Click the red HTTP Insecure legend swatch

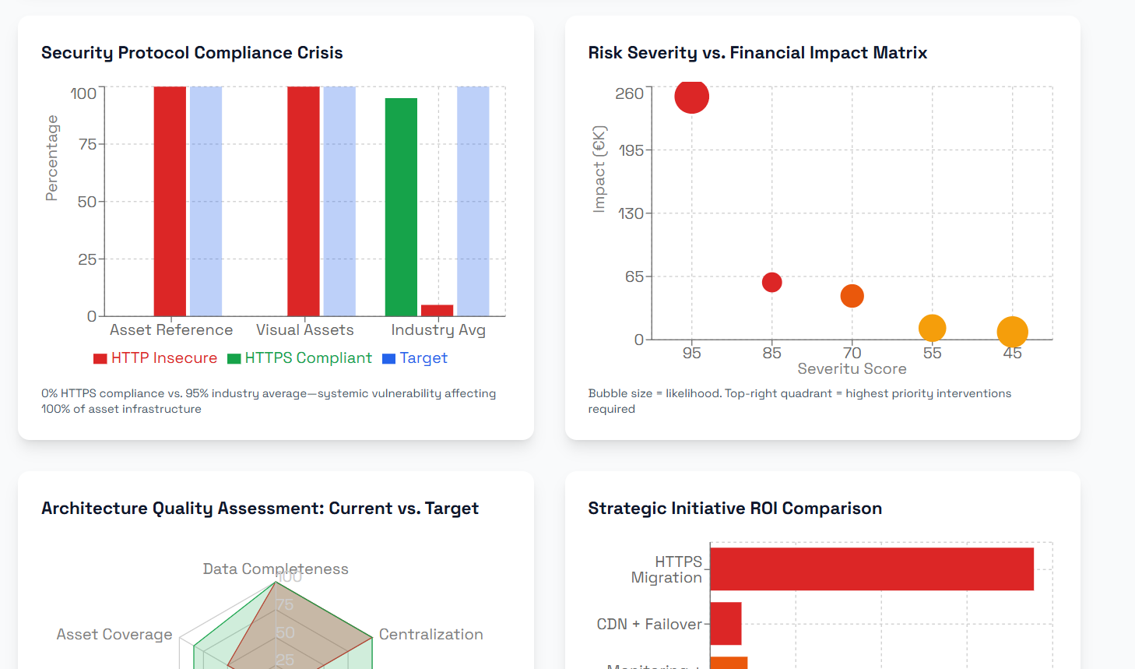[100, 359]
